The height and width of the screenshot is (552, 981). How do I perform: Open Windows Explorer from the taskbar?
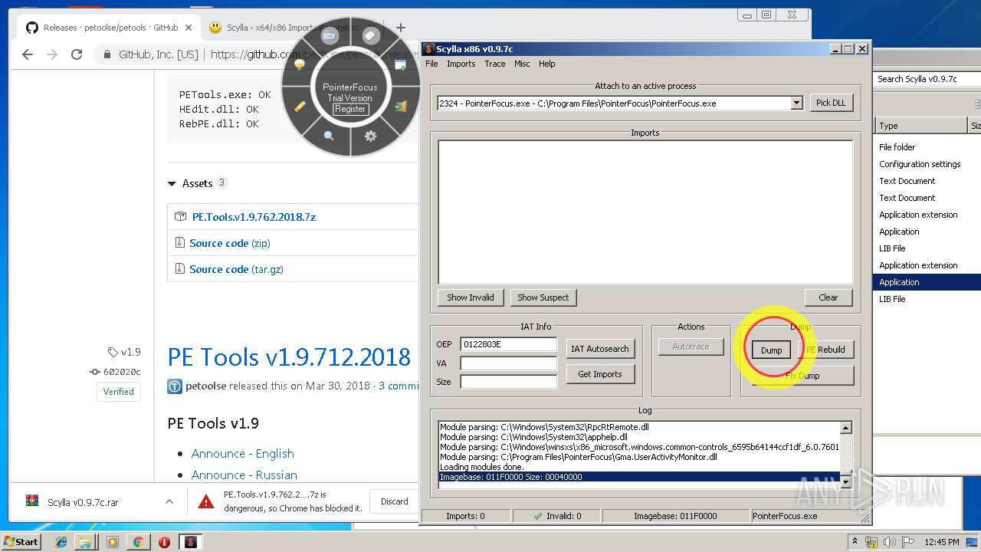click(x=85, y=542)
